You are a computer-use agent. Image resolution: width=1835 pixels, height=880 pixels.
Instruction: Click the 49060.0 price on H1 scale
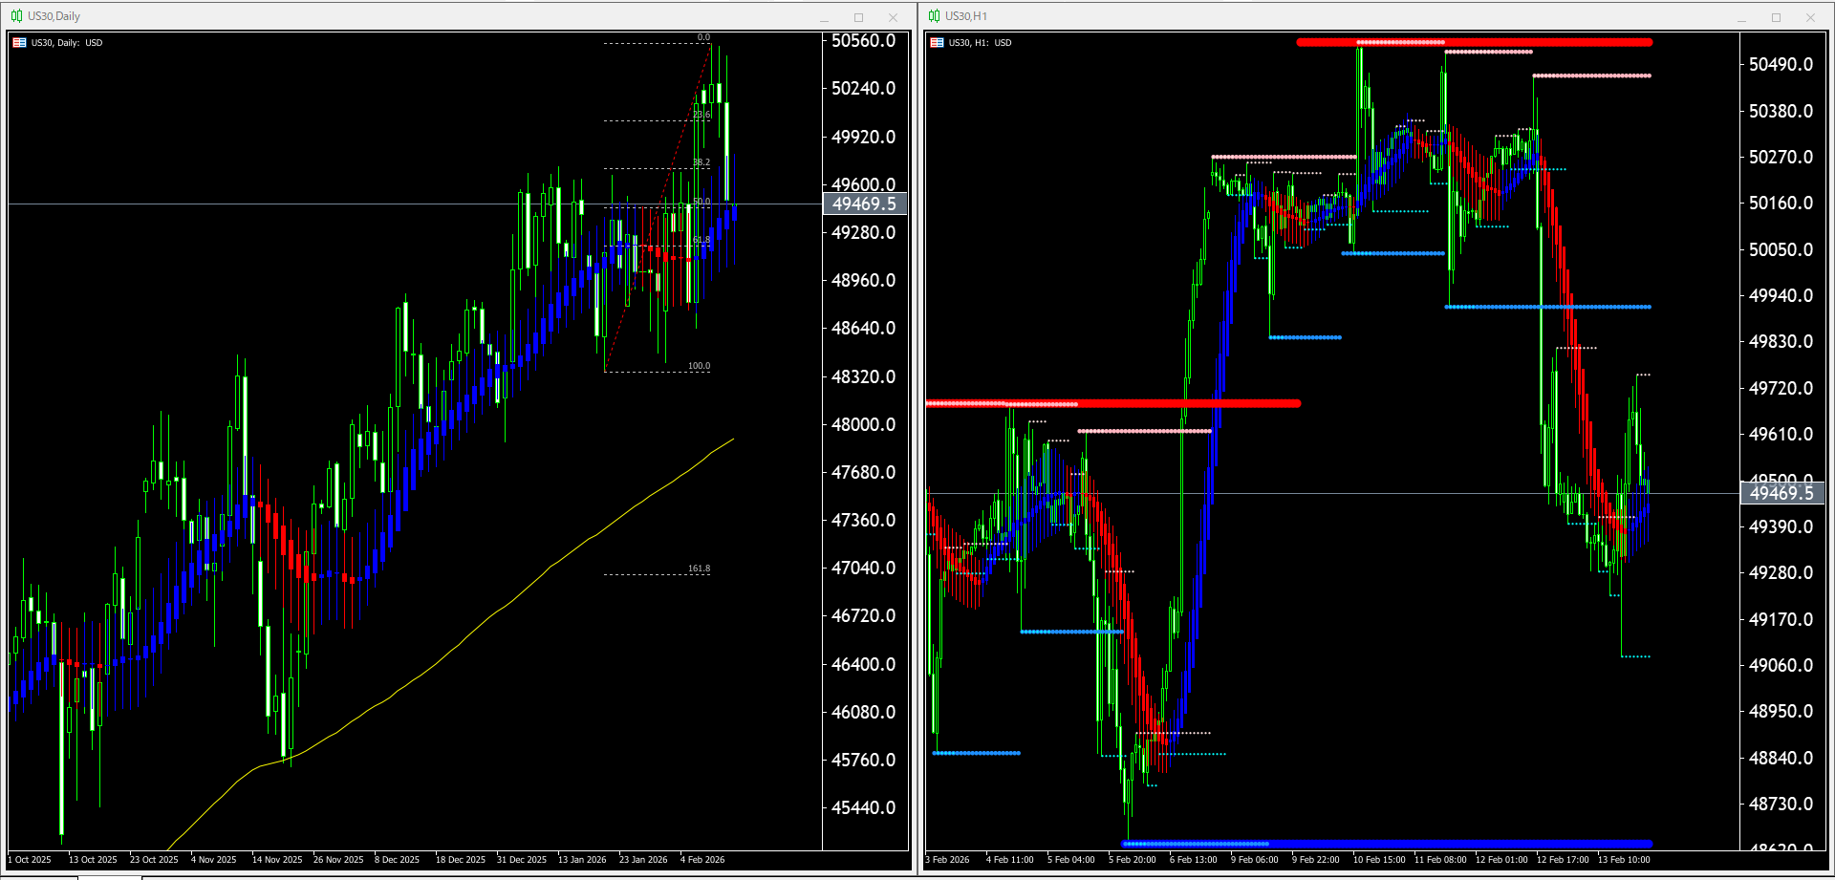pyautogui.click(x=1781, y=665)
